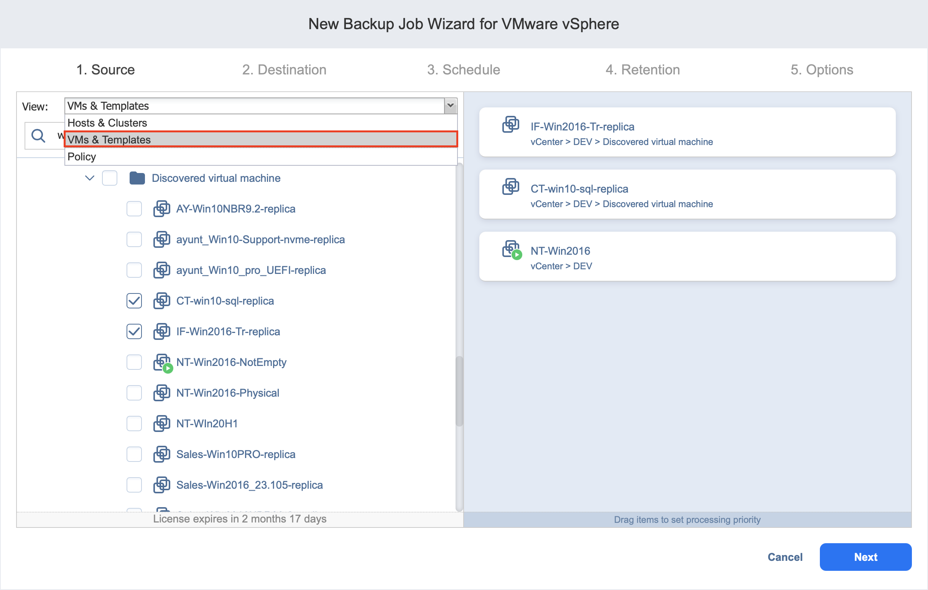Screen dimensions: 928x590
Task: Click the ayunt_Win10-Support-nvme-replica VM icon
Action: point(161,239)
